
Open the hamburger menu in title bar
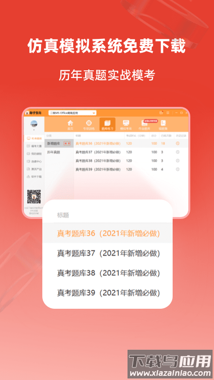[x=168, y=113]
